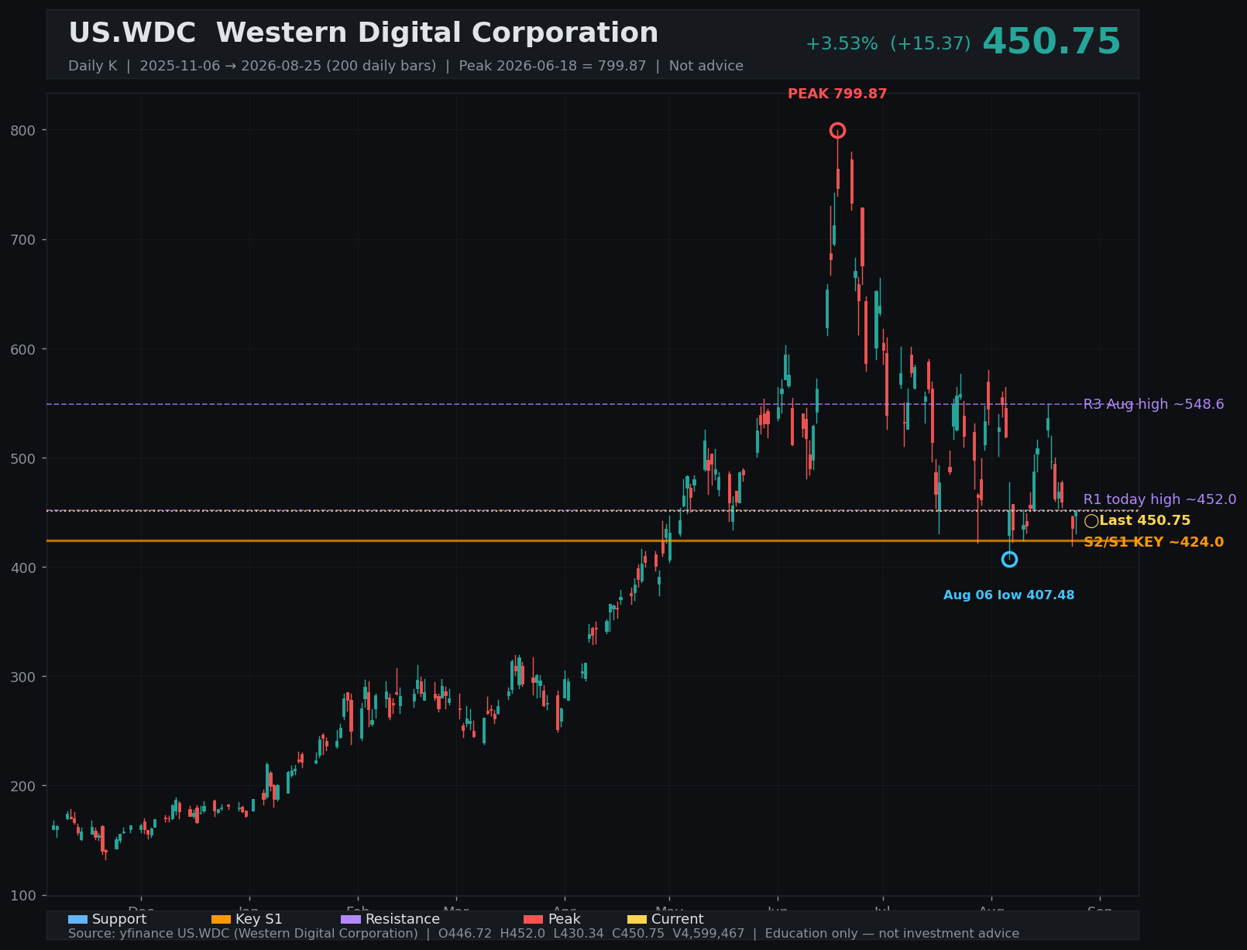The height and width of the screenshot is (950, 1247).
Task: Click the 300 y-axis tick label
Action: pos(22,677)
